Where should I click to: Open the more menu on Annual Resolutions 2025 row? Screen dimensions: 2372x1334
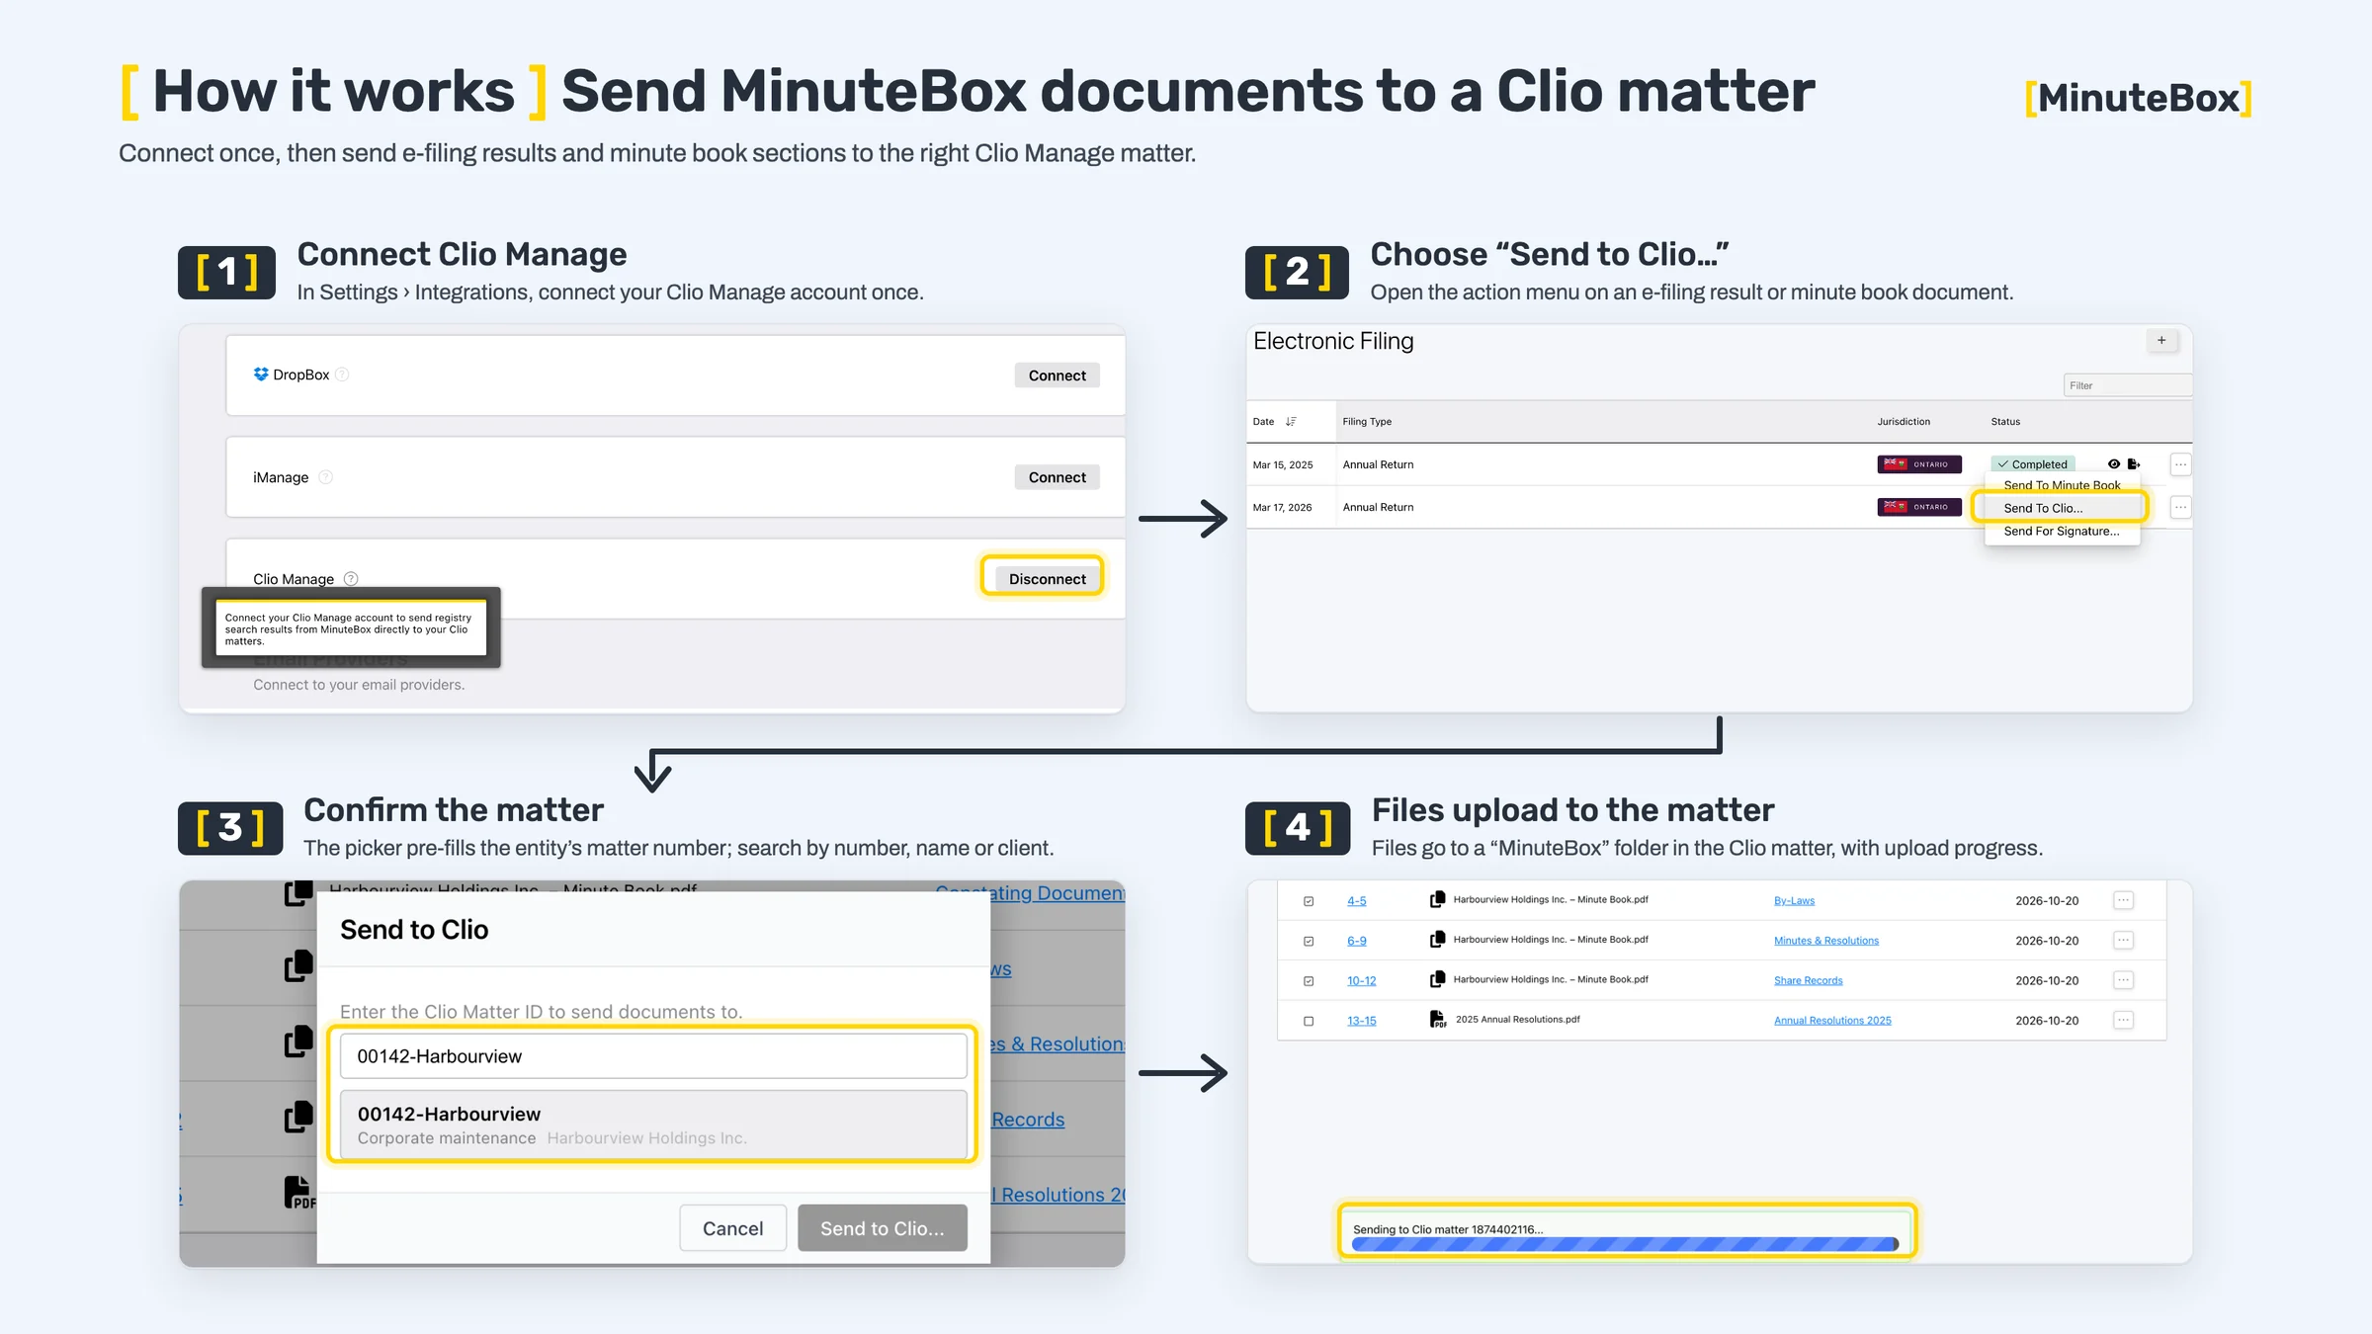tap(2123, 1020)
